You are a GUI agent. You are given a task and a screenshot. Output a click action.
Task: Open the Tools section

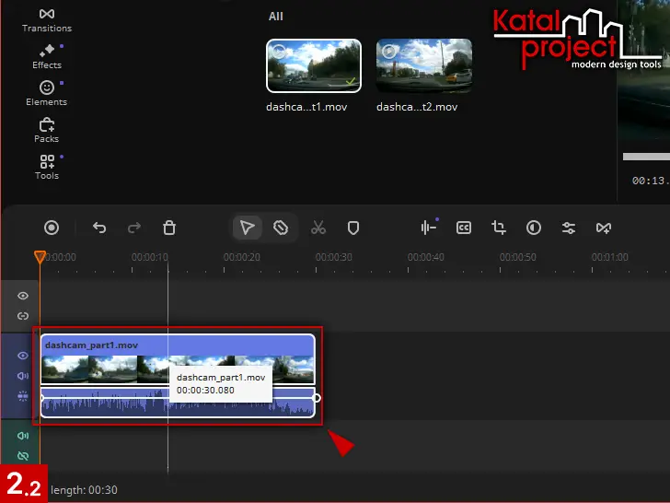tap(47, 166)
